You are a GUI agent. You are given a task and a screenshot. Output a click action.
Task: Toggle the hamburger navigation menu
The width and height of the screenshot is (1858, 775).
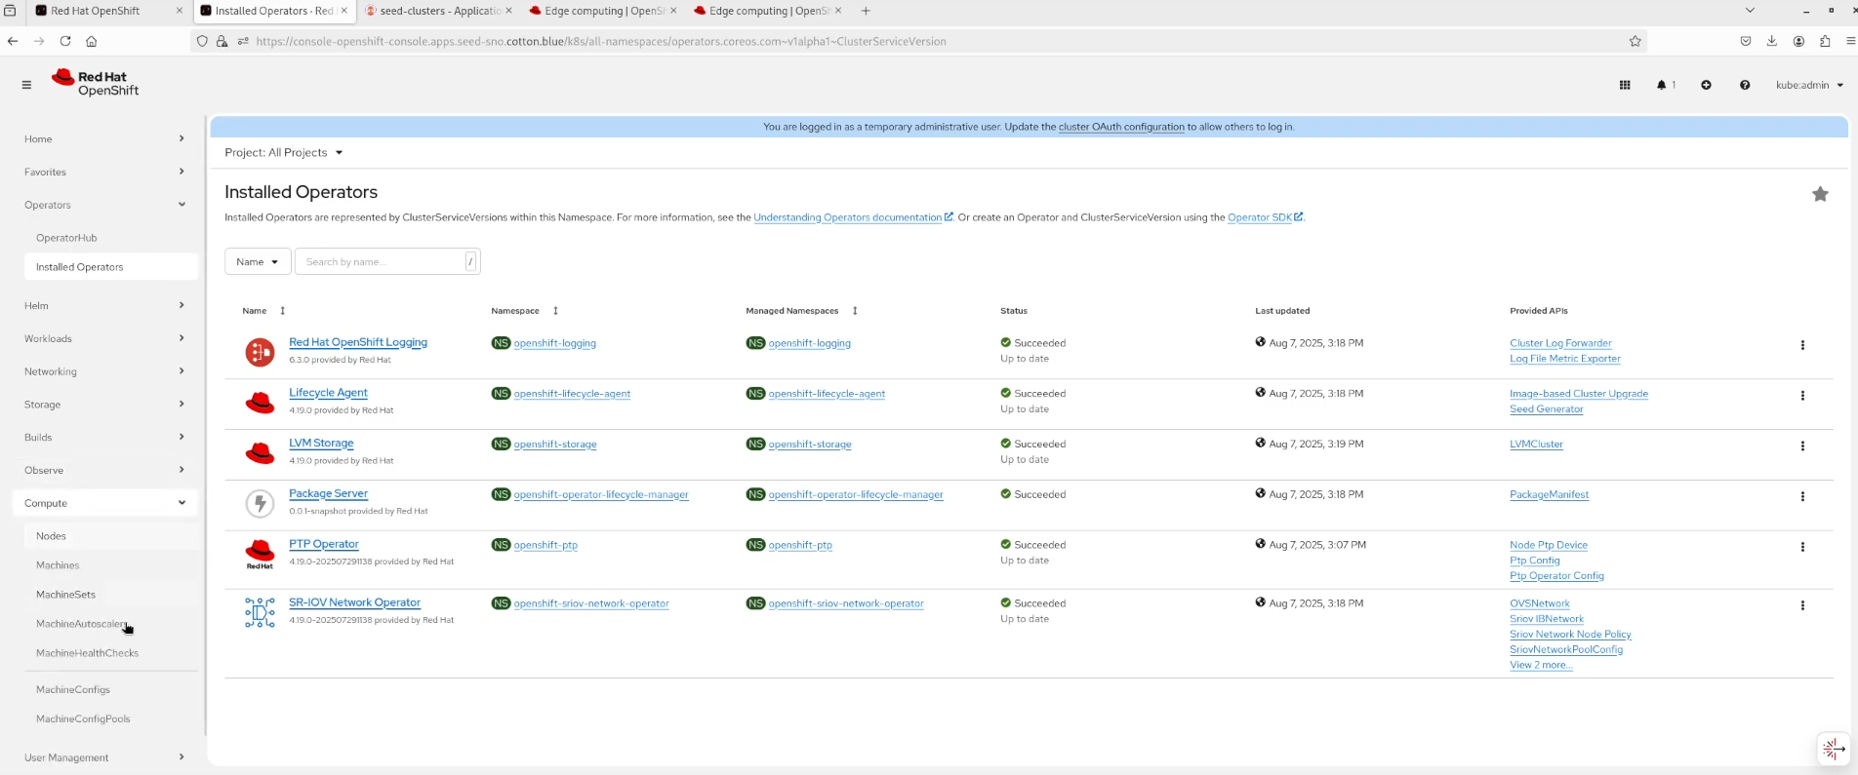[x=26, y=85]
